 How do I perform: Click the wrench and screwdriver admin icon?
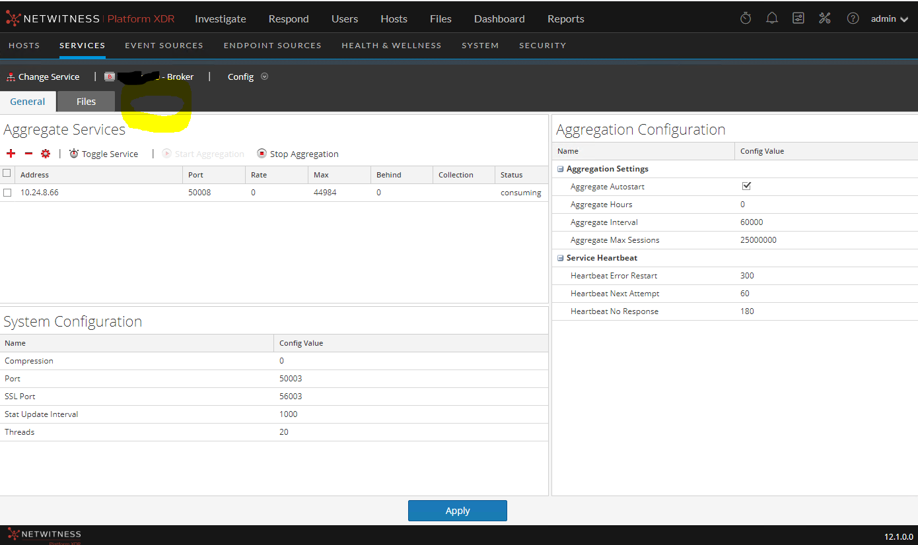pos(824,18)
